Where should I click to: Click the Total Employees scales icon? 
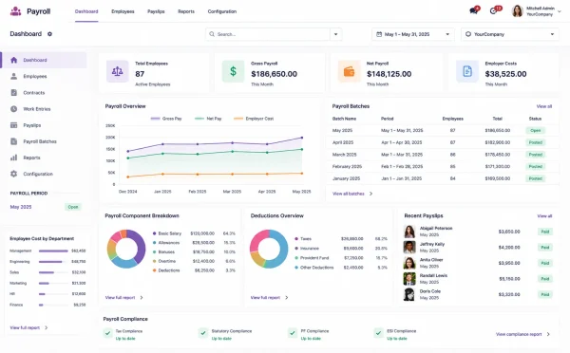(118, 71)
